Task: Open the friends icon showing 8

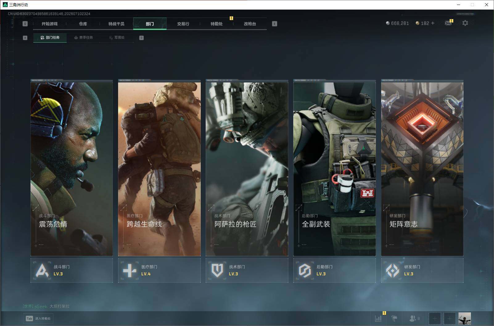Action: pos(414,318)
